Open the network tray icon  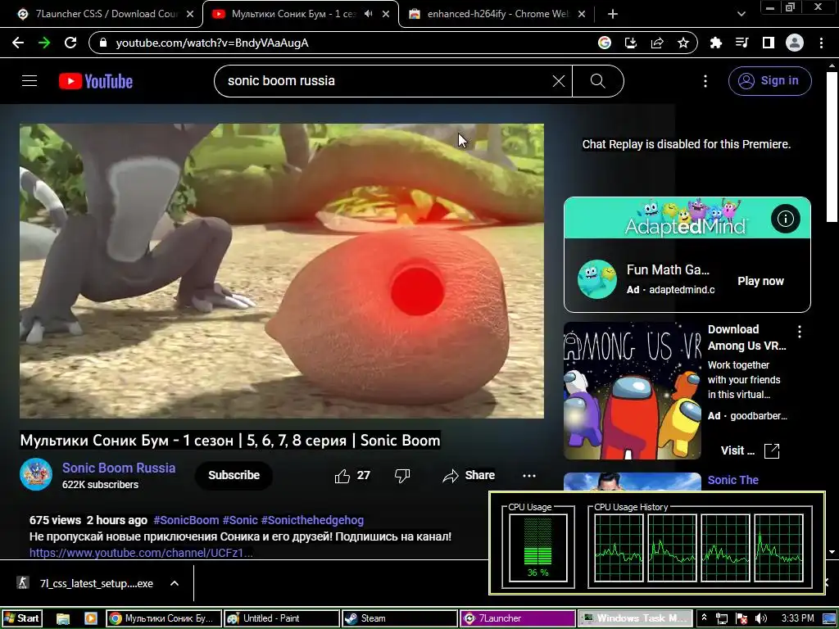pyautogui.click(x=722, y=618)
